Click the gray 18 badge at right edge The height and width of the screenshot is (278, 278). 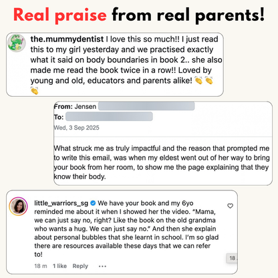tap(232, 258)
